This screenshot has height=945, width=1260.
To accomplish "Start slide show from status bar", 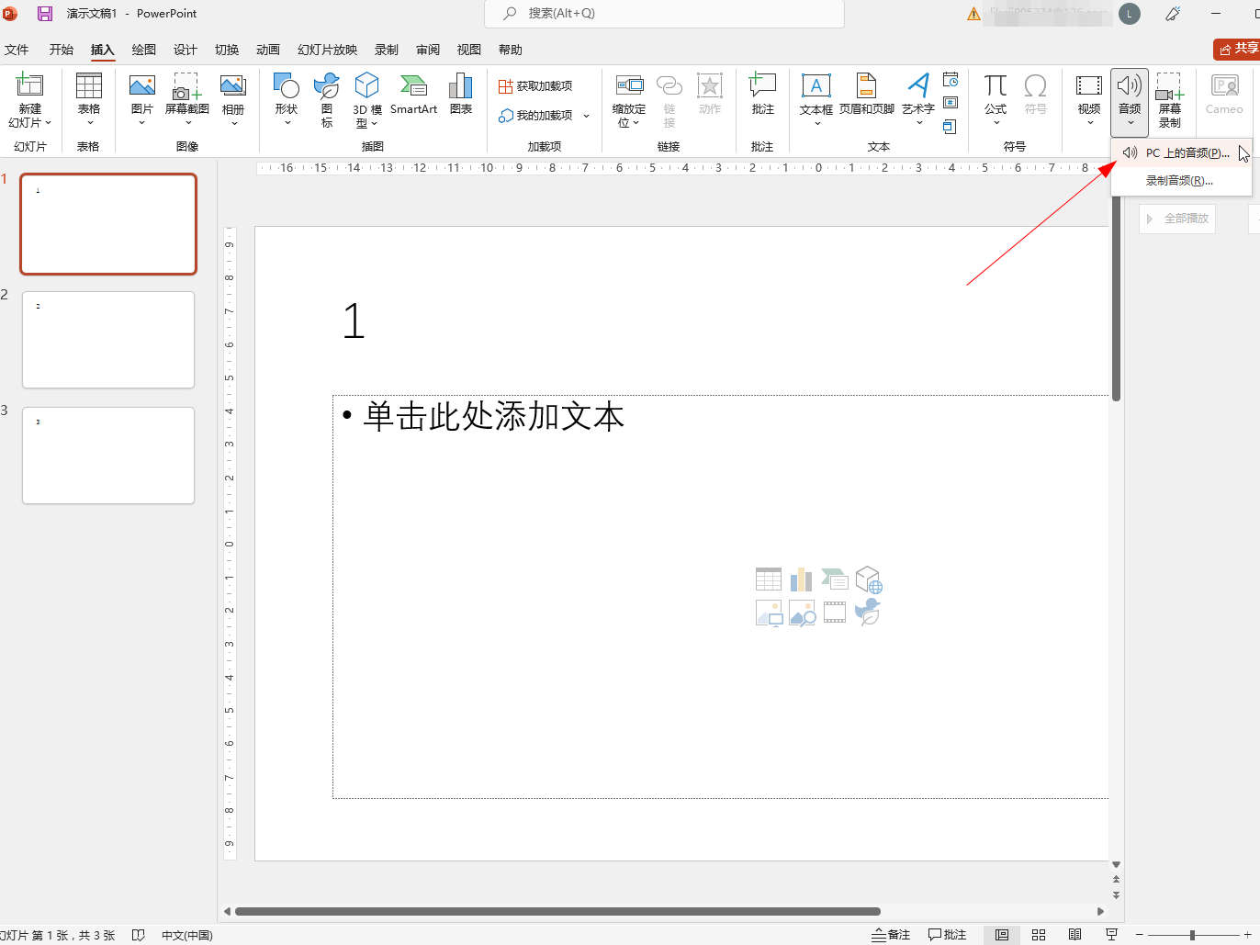I will tap(1111, 935).
